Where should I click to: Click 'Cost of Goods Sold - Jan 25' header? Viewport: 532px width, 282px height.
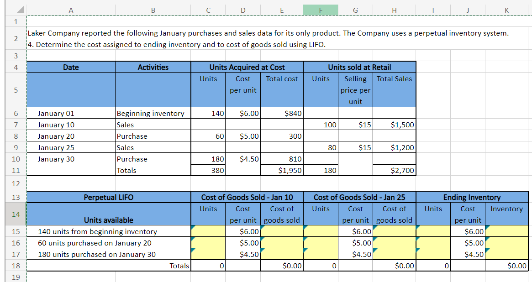pyautogui.click(x=360, y=197)
